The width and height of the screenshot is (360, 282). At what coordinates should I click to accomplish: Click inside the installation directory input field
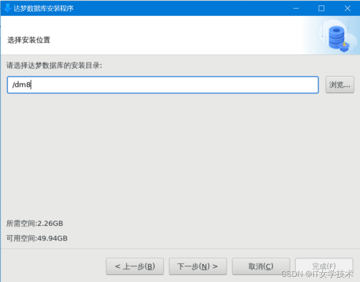click(162, 85)
